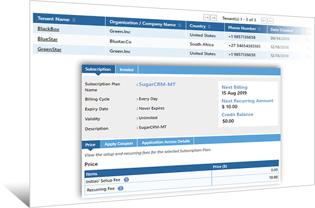Open the Application Access Details tab
The image size is (315, 208).
coord(165,142)
